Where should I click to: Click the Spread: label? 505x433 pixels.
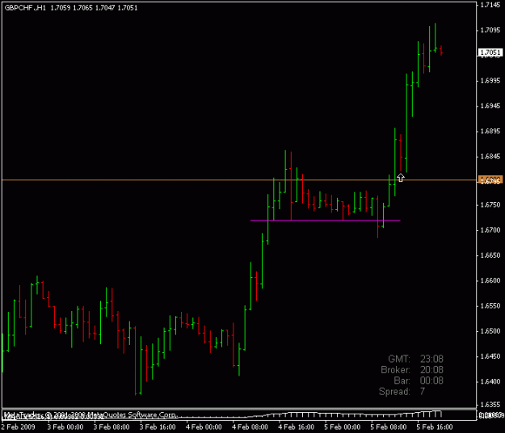(394, 392)
